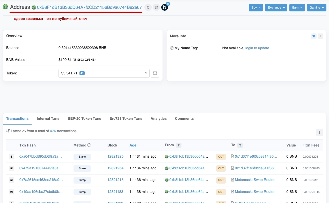Open the BEP-20 Token Txns tab

[84, 118]
